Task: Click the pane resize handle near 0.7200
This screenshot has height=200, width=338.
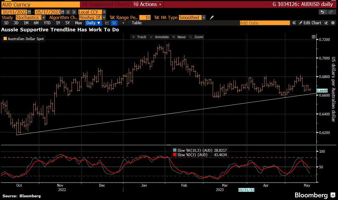Action: 314,37
